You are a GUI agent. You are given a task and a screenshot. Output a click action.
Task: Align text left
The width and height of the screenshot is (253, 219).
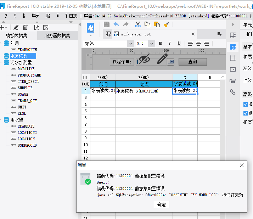pos(191,44)
